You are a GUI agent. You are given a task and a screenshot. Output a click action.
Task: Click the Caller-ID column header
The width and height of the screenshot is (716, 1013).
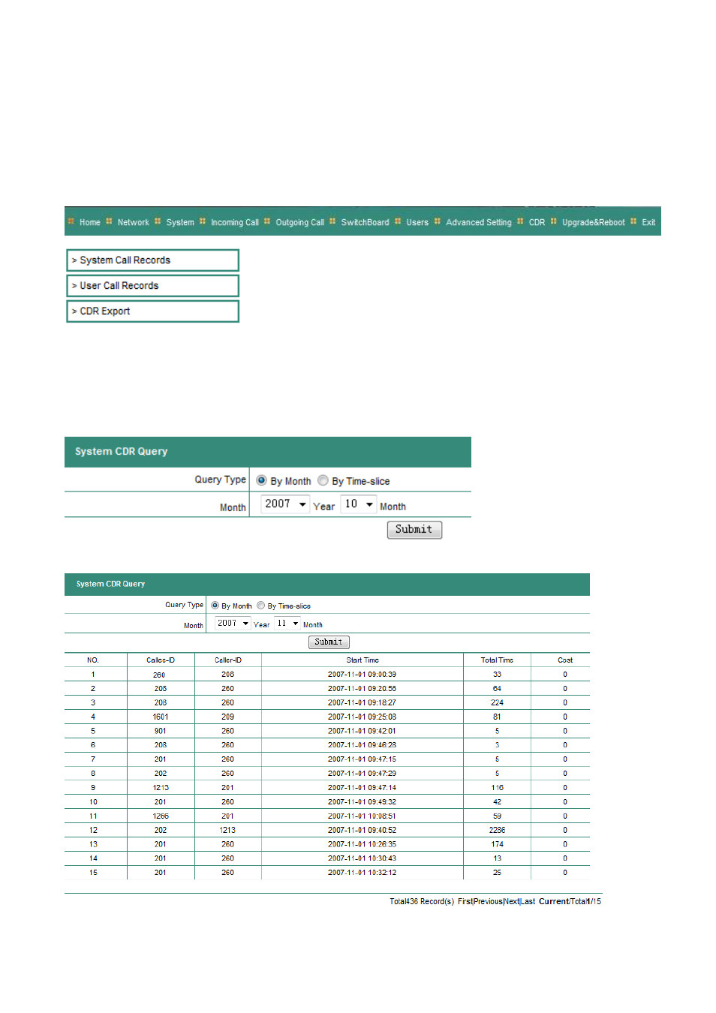coord(228,660)
